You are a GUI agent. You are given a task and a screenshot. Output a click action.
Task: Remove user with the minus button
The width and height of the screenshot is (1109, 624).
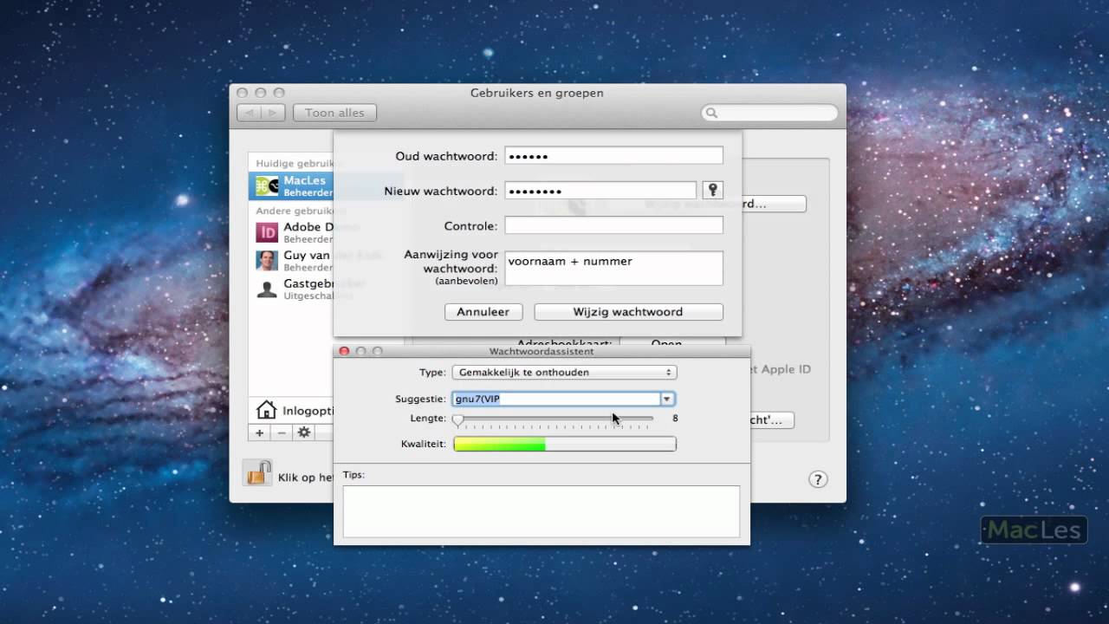[x=281, y=432]
